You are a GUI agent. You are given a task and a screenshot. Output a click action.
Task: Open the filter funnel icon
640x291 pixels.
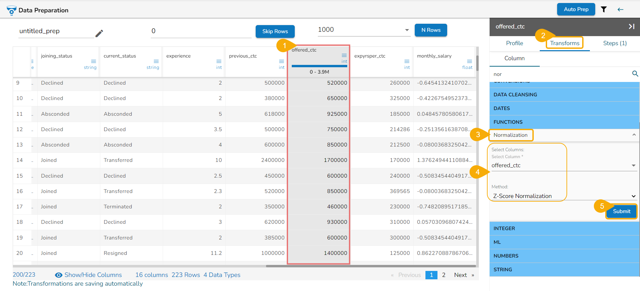point(604,9)
